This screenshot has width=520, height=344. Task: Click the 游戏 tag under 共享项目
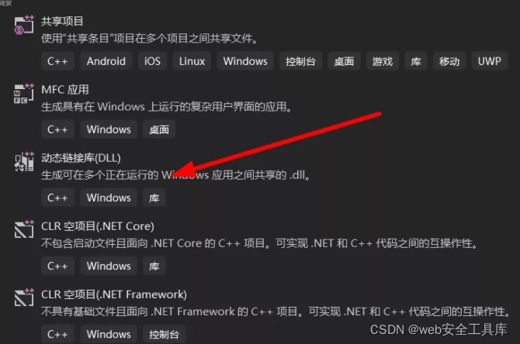[x=383, y=61]
